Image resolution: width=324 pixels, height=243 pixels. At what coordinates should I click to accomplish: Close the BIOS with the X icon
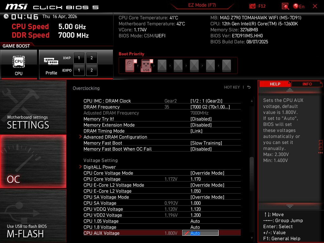coord(315,6)
